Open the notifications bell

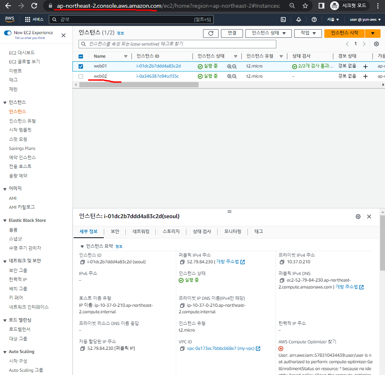point(299,20)
